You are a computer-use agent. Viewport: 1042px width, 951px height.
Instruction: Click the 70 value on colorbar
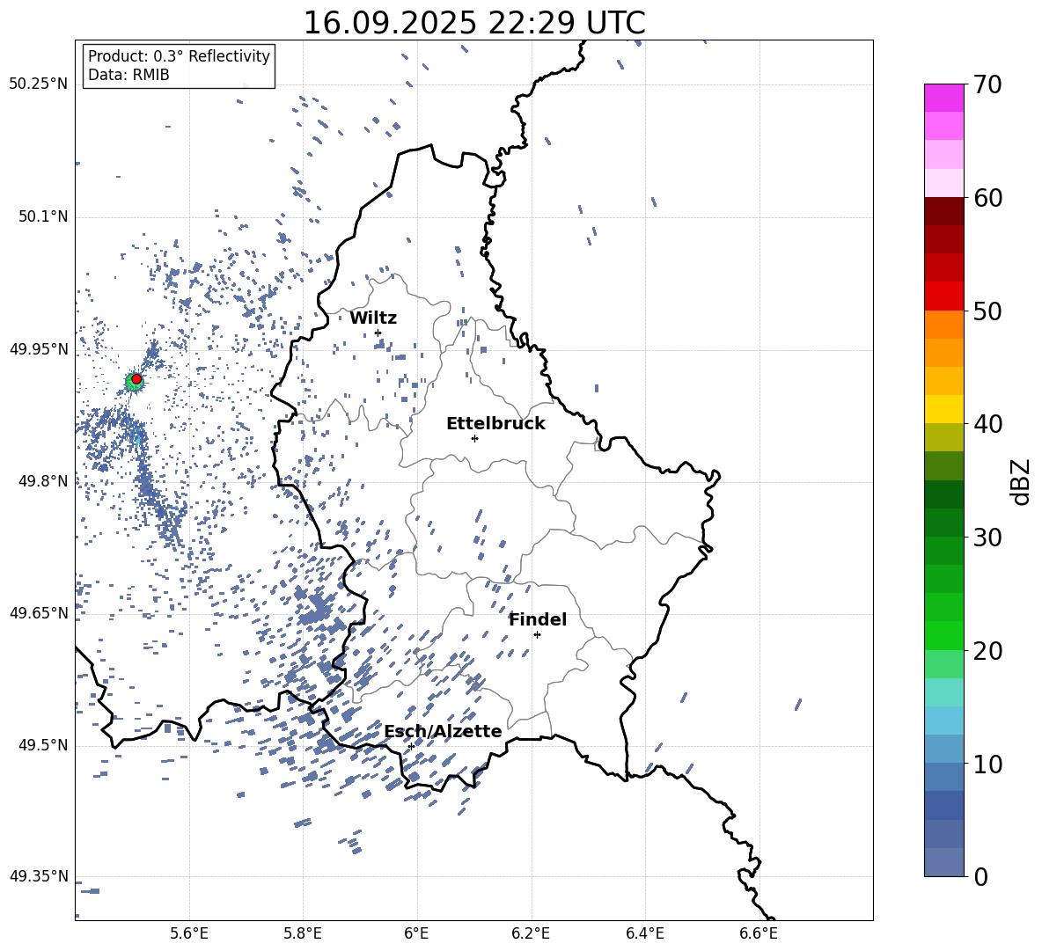988,84
